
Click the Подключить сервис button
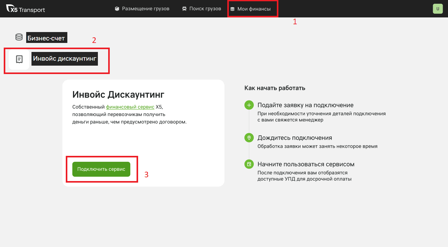(101, 169)
